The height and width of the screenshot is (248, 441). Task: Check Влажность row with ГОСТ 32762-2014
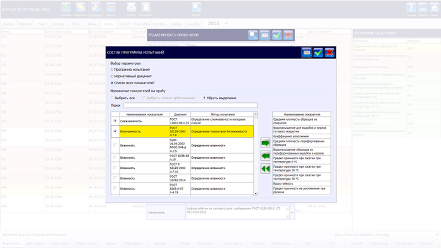(x=115, y=178)
